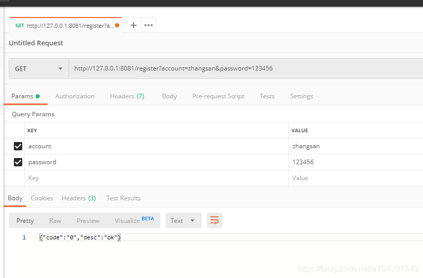Open tab options three-dots menu
This screenshot has height=278, width=423.
tap(149, 25)
